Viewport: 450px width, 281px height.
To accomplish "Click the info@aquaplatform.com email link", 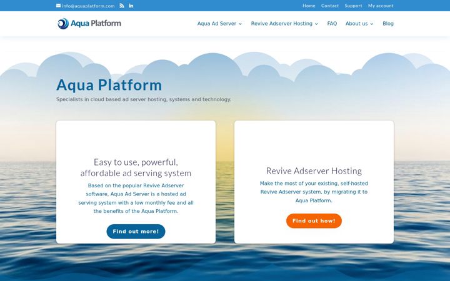I will pyautogui.click(x=88, y=6).
